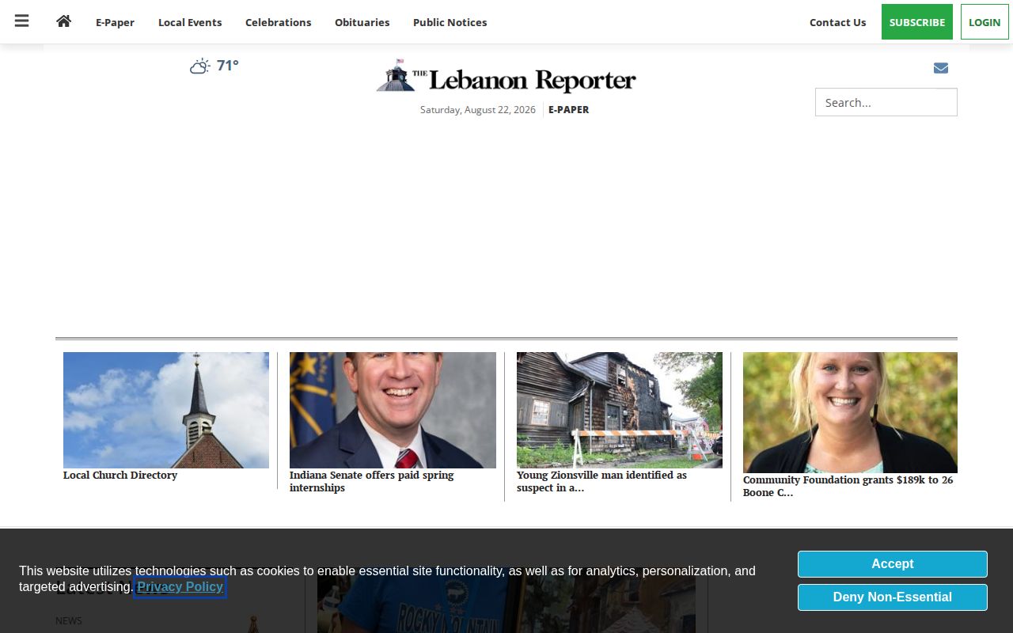Open E-Paper in top navigation
1013x633 pixels.
(115, 22)
